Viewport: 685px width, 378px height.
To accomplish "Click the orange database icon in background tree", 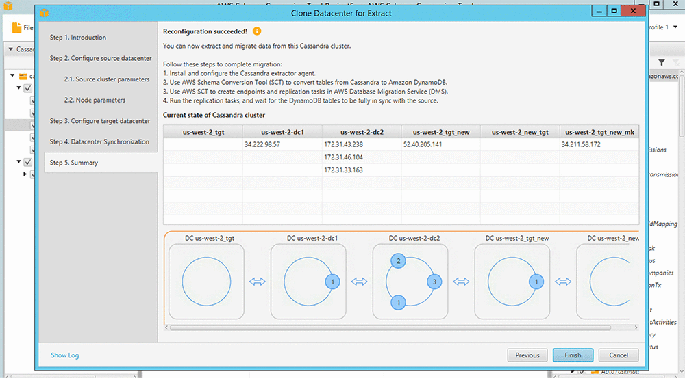I will coord(23,76).
